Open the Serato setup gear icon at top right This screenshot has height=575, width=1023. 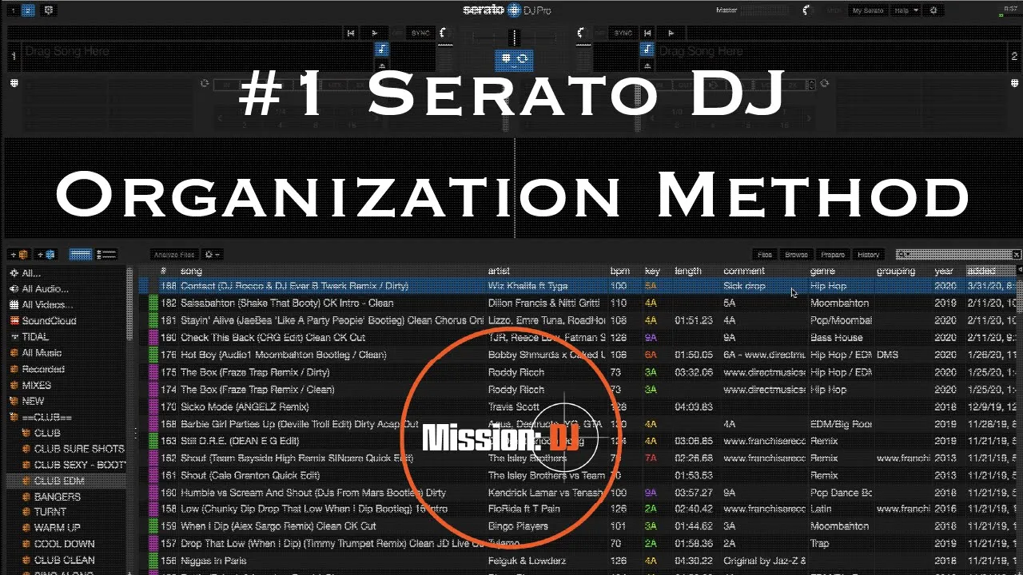[934, 10]
